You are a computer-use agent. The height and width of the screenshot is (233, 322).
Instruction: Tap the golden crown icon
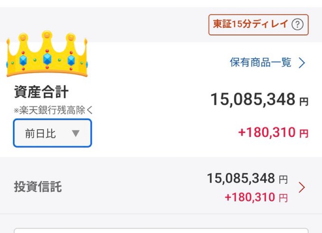click(47, 54)
